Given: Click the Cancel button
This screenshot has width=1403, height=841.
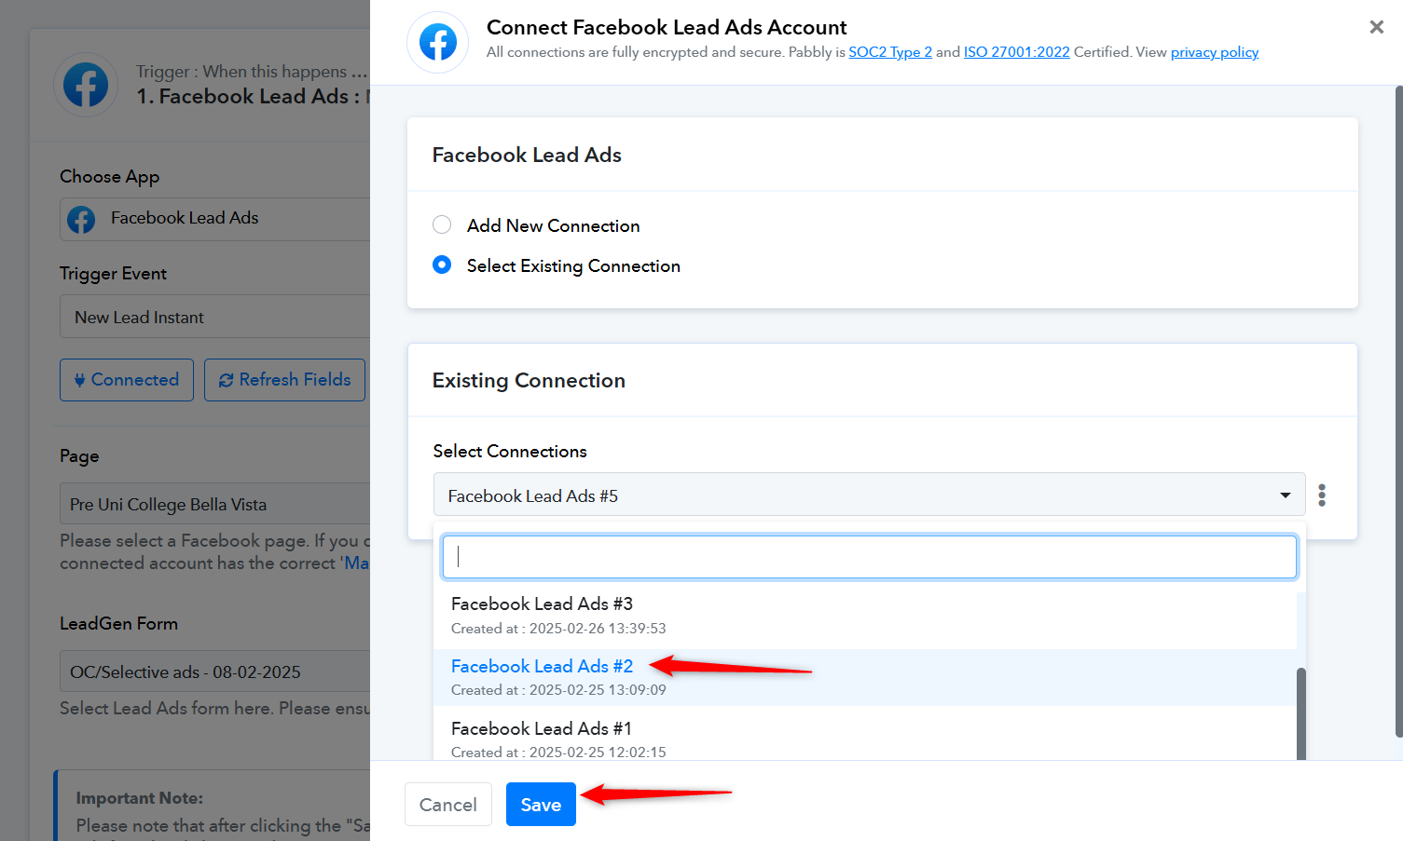Looking at the screenshot, I should pos(447,804).
